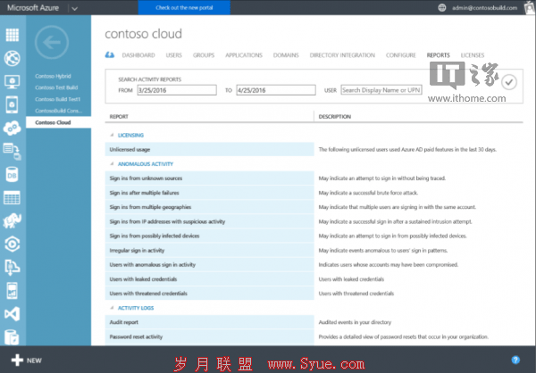This screenshot has width=536, height=373.
Task: Click the User search field
Action: coord(381,90)
